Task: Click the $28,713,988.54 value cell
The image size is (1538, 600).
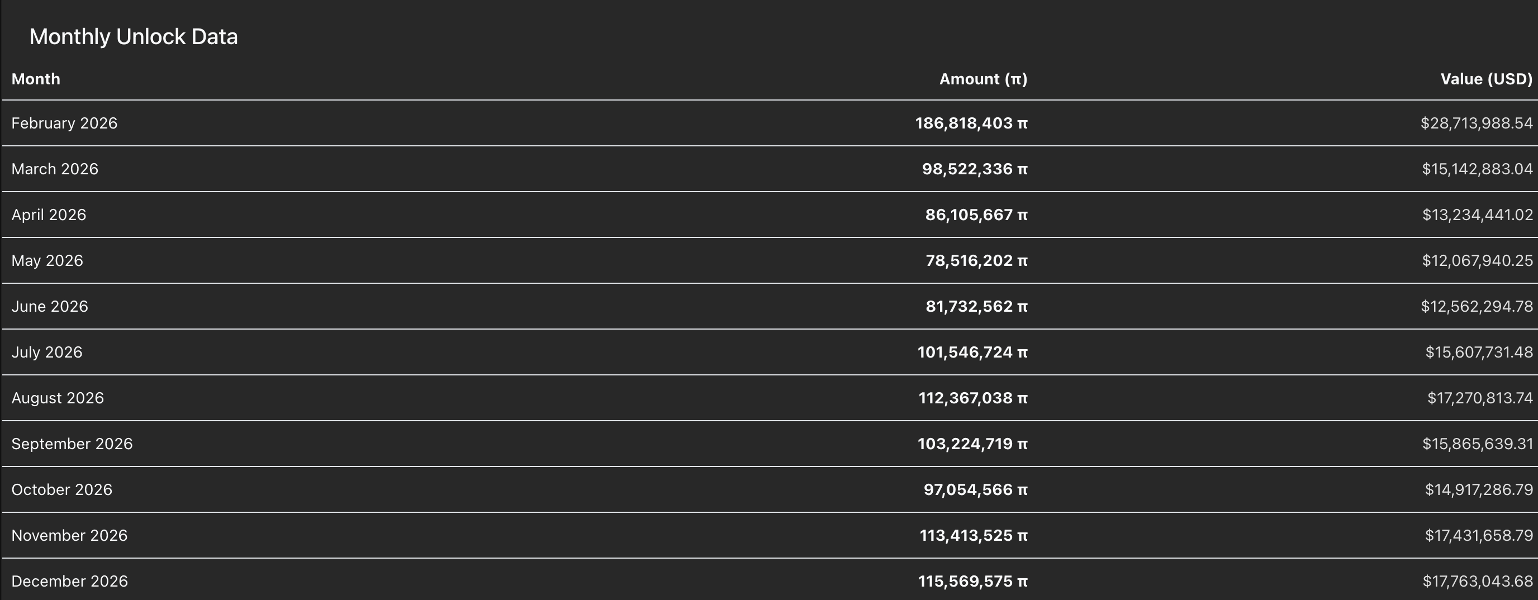Action: 1477,123
